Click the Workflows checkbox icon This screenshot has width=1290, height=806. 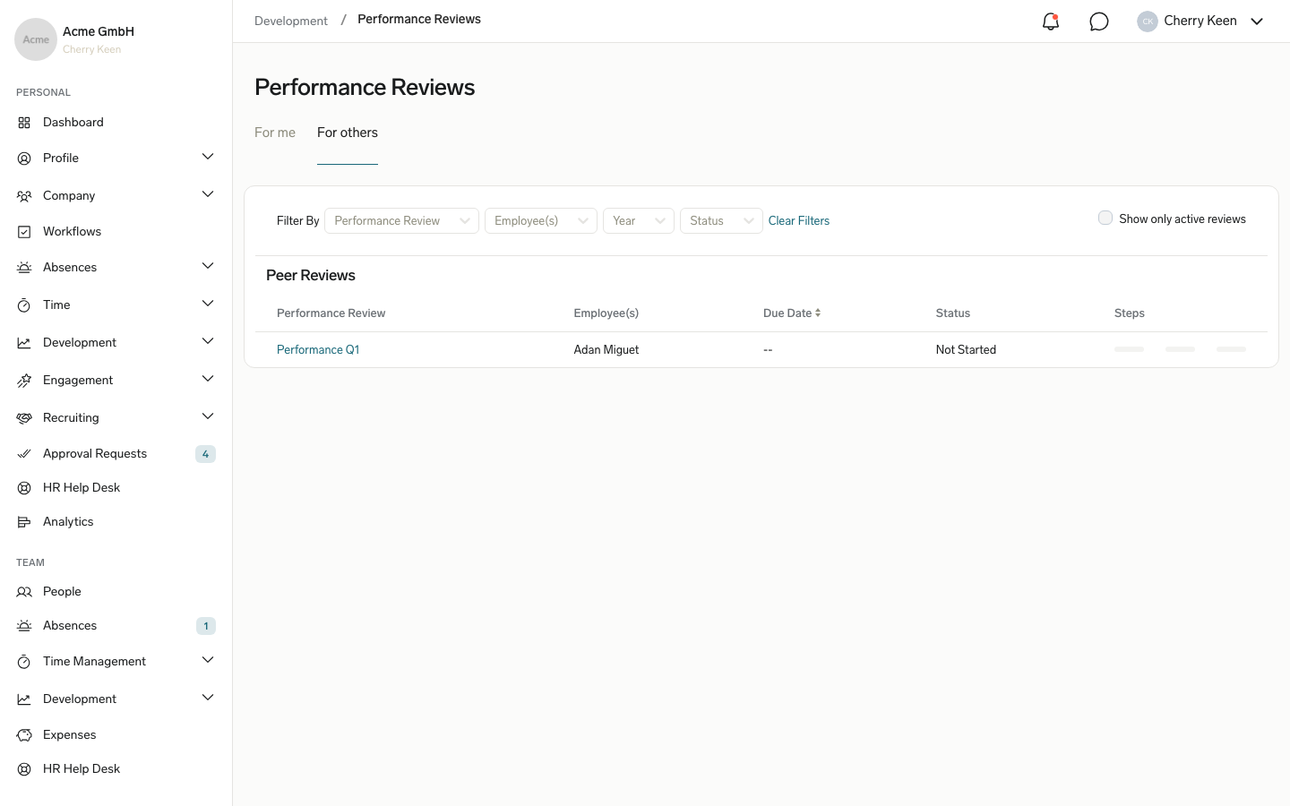pyautogui.click(x=24, y=232)
